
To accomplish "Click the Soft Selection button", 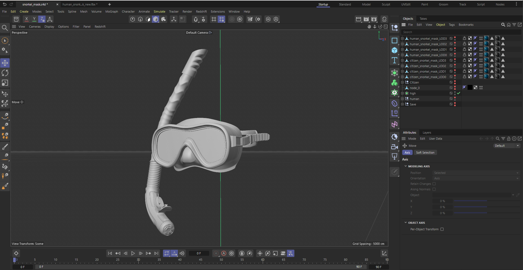I will [425, 153].
